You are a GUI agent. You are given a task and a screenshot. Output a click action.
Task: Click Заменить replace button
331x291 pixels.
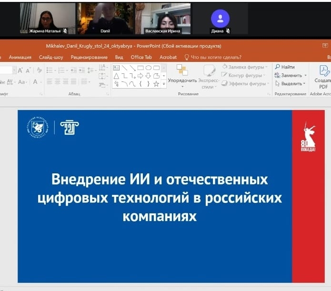click(x=291, y=75)
